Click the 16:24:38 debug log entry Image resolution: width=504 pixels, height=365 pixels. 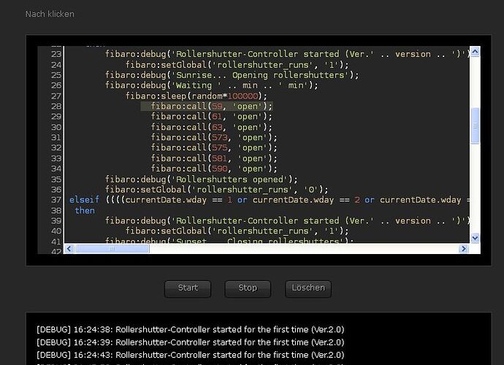tap(190, 330)
